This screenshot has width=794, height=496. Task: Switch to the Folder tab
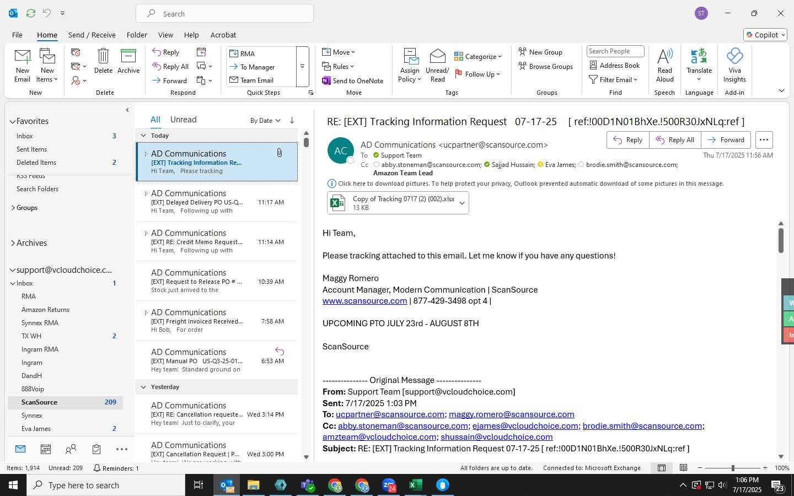137,35
